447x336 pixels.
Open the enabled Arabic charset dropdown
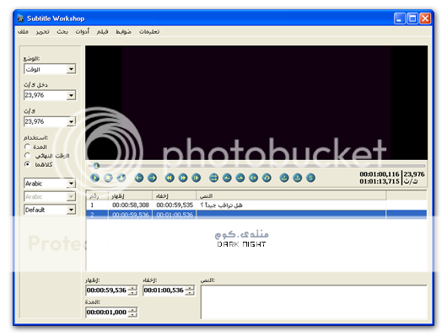[x=71, y=184]
